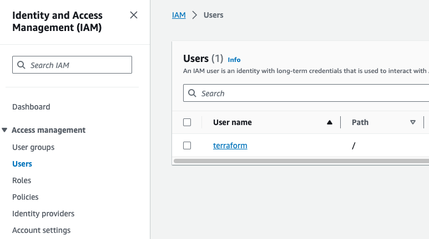Focus the Search IAM input field
Screen dimensions: 429x239
coord(72,65)
